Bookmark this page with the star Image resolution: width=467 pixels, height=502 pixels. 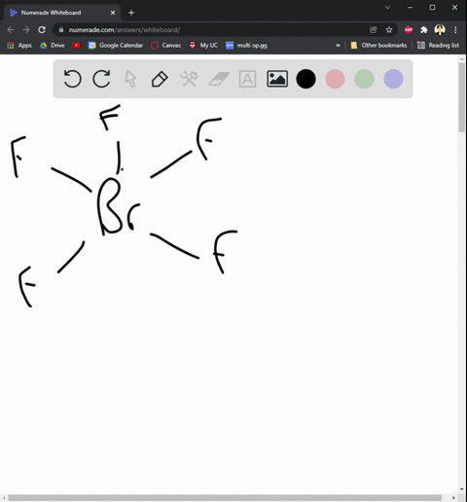click(389, 30)
